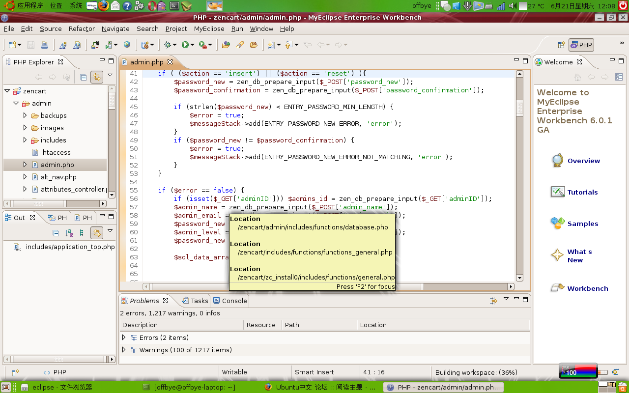Viewport: 629px width, 393px height.
Task: Click the Collapse All icon in PHP Explorer
Action: click(x=84, y=77)
